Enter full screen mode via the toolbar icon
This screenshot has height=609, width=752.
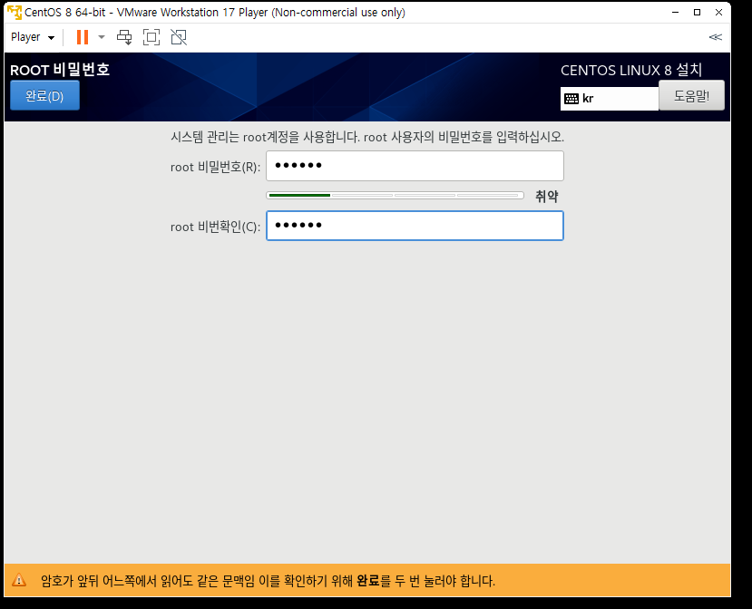point(151,37)
